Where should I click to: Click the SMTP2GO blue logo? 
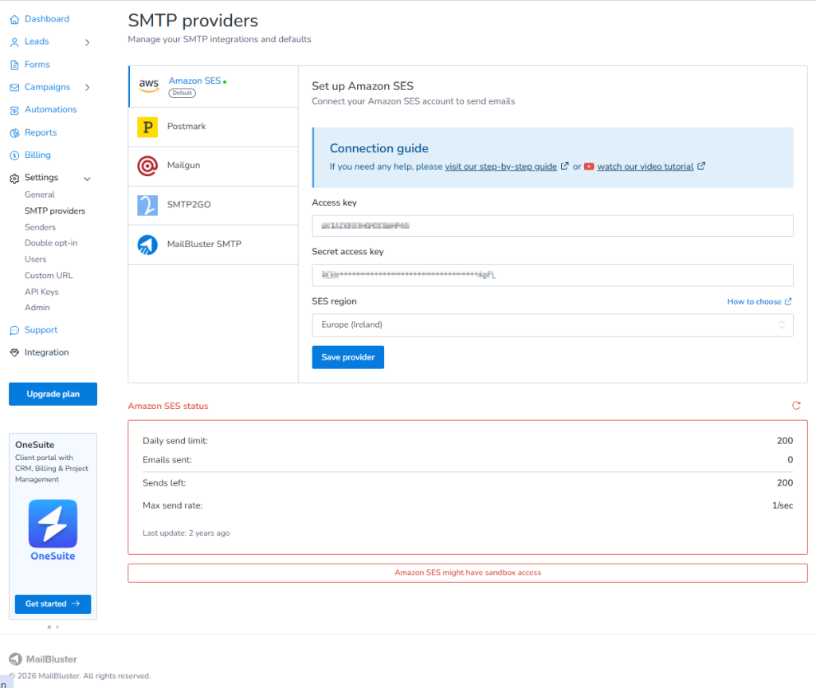(x=147, y=205)
